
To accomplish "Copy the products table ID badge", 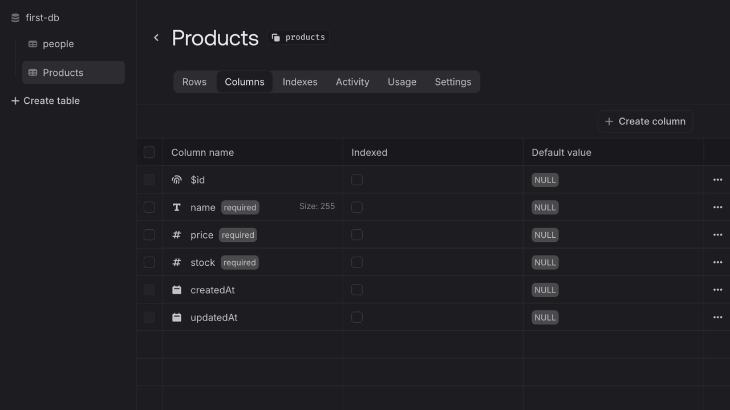I will (x=298, y=38).
